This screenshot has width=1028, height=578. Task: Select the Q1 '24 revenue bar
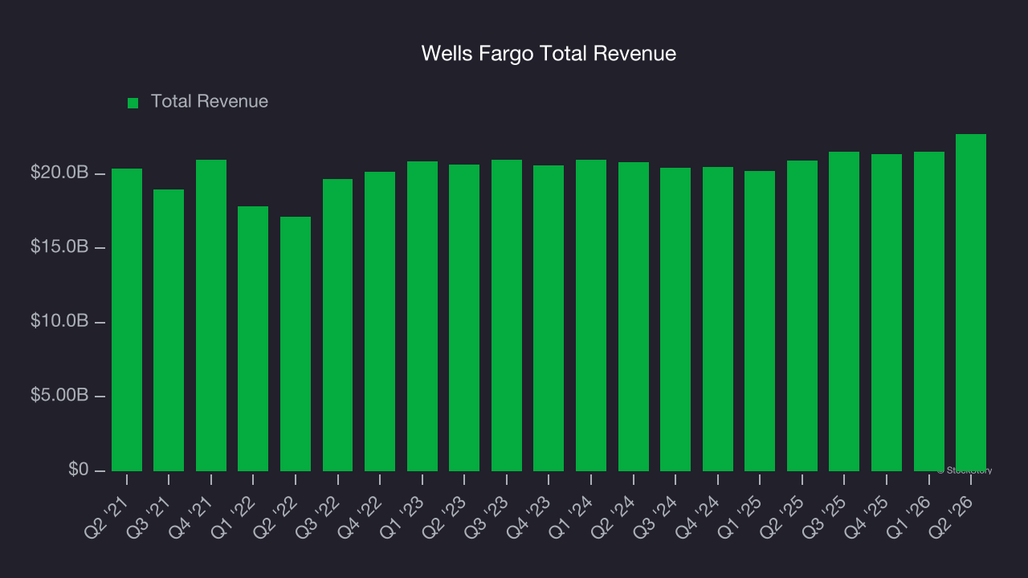pyautogui.click(x=591, y=315)
